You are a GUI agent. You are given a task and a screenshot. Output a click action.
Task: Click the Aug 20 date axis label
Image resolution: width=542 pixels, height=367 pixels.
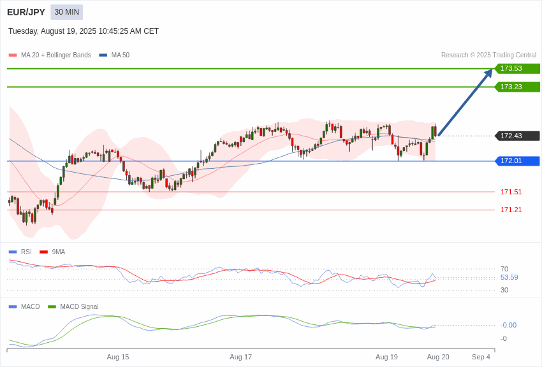click(438, 357)
